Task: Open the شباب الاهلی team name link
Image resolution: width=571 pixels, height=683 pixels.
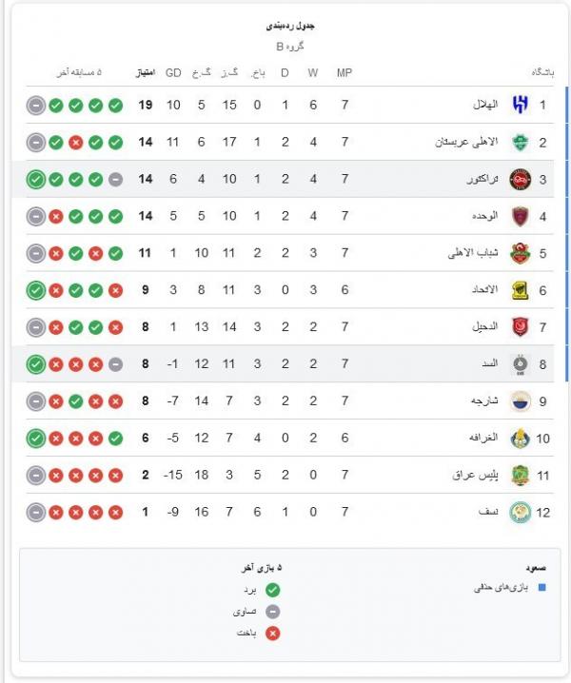Action: pyautogui.click(x=467, y=253)
